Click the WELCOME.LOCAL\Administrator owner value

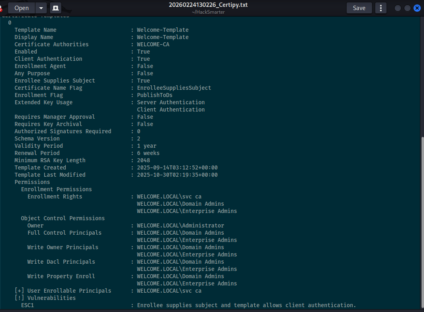[180, 225]
